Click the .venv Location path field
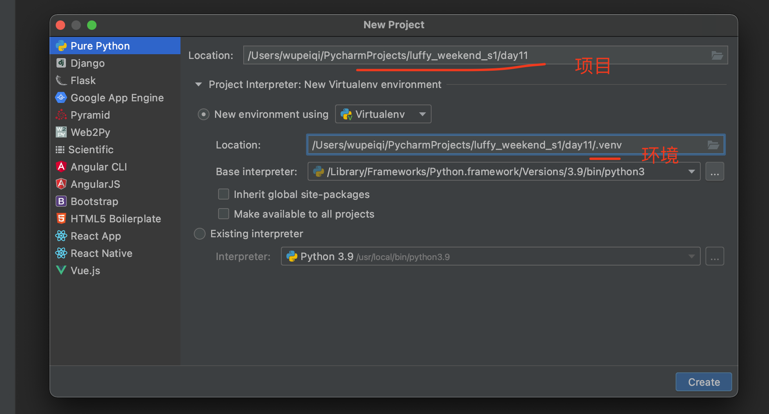The height and width of the screenshot is (414, 769). tap(515, 145)
